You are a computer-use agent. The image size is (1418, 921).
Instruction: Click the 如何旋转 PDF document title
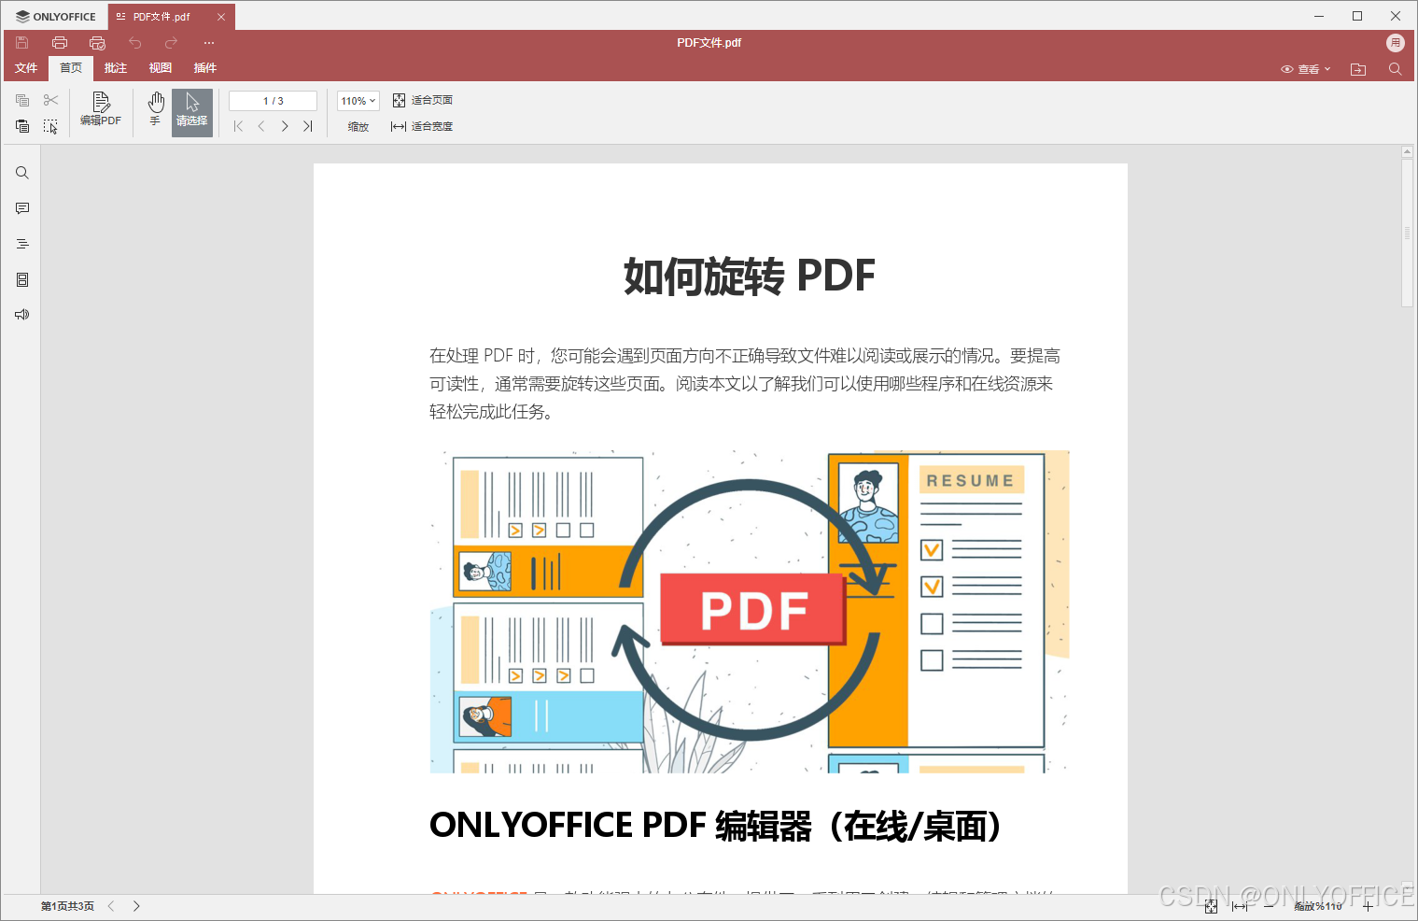750,276
